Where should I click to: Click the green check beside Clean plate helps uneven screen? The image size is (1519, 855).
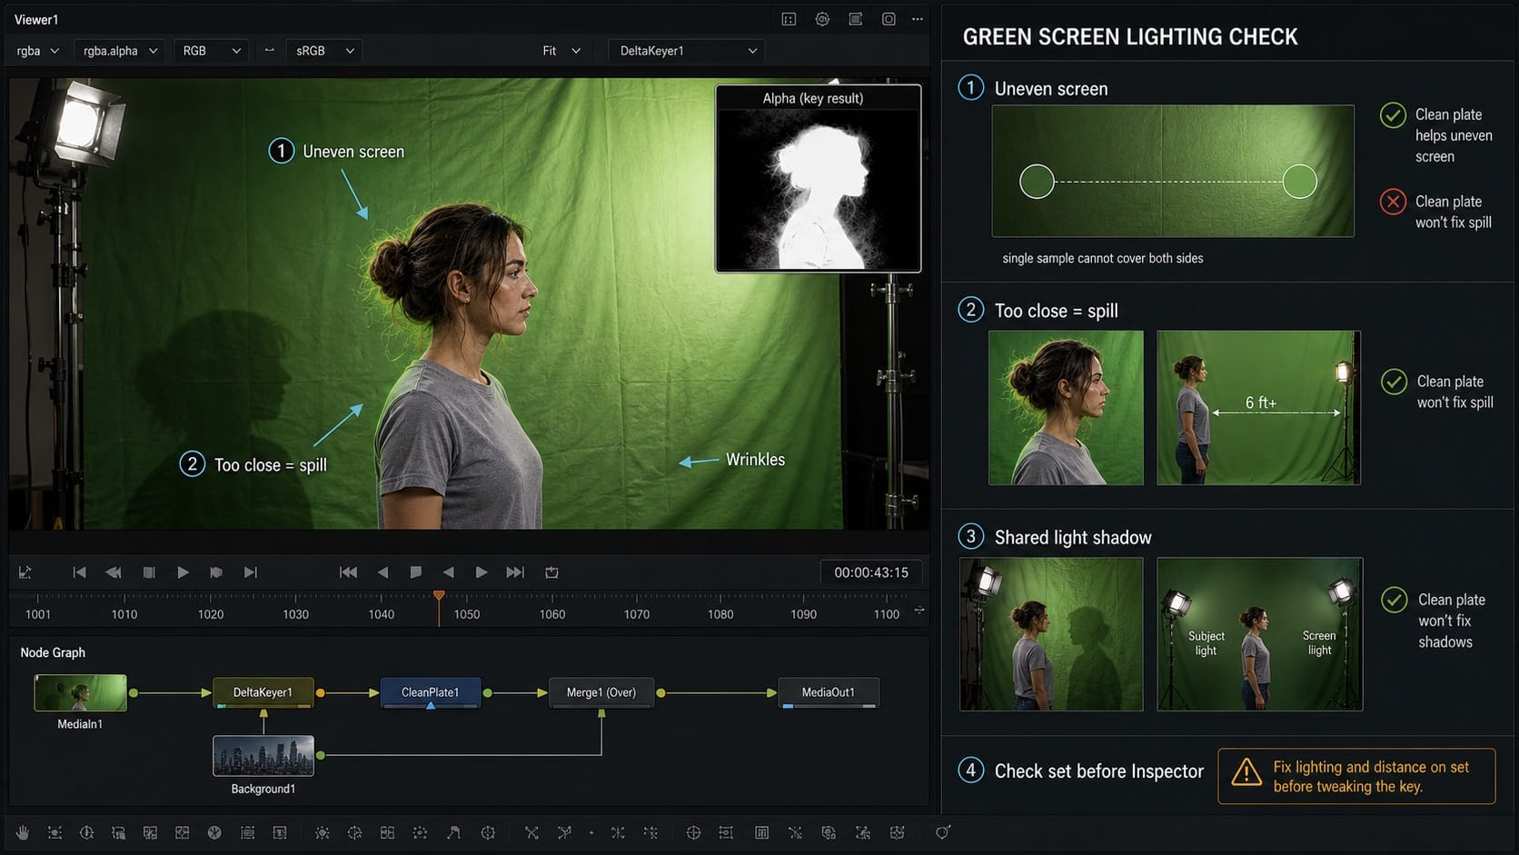click(1393, 115)
